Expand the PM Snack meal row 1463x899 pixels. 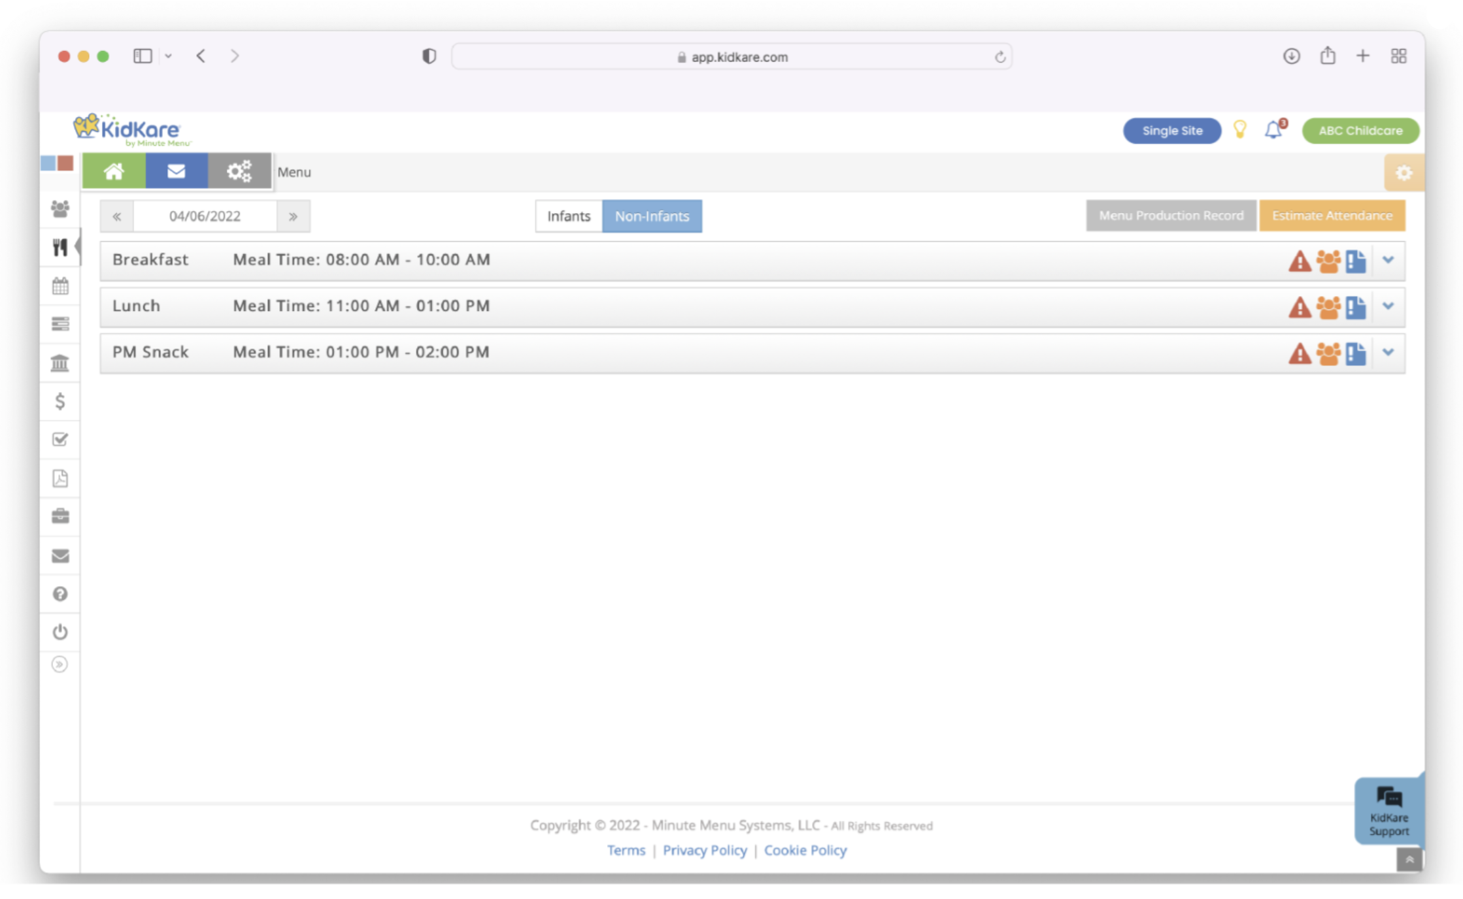[x=1388, y=353]
